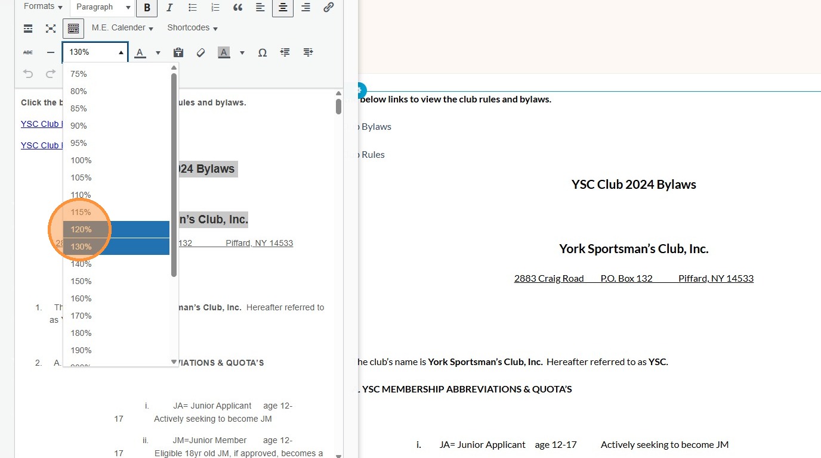Pick the 170% size option
The image size is (821, 458).
(116, 316)
